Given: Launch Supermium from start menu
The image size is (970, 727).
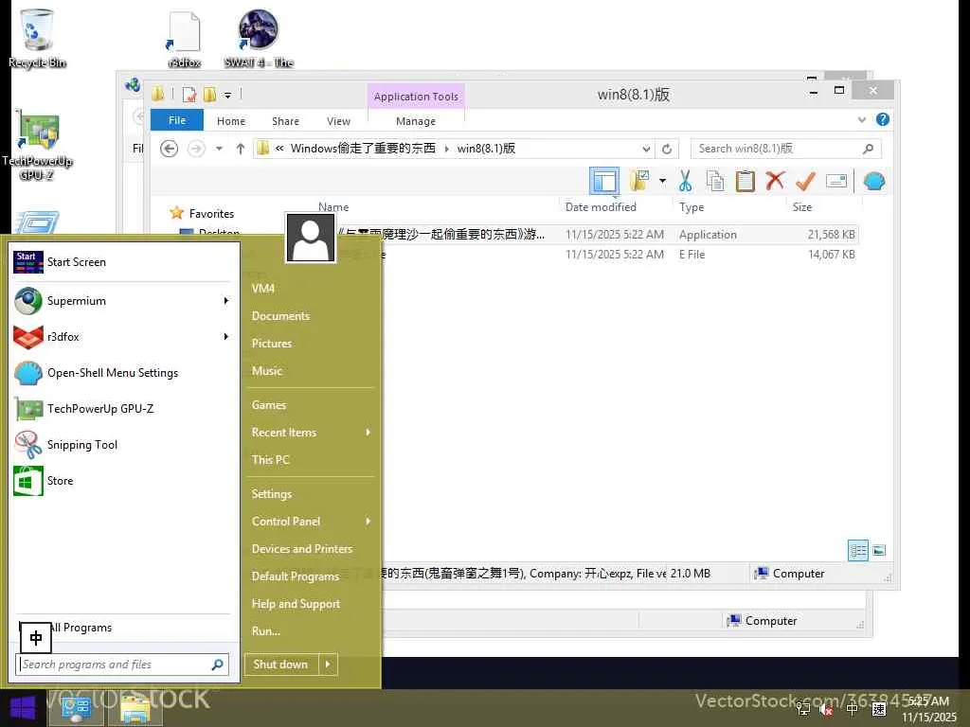Looking at the screenshot, I should pyautogui.click(x=117, y=301).
